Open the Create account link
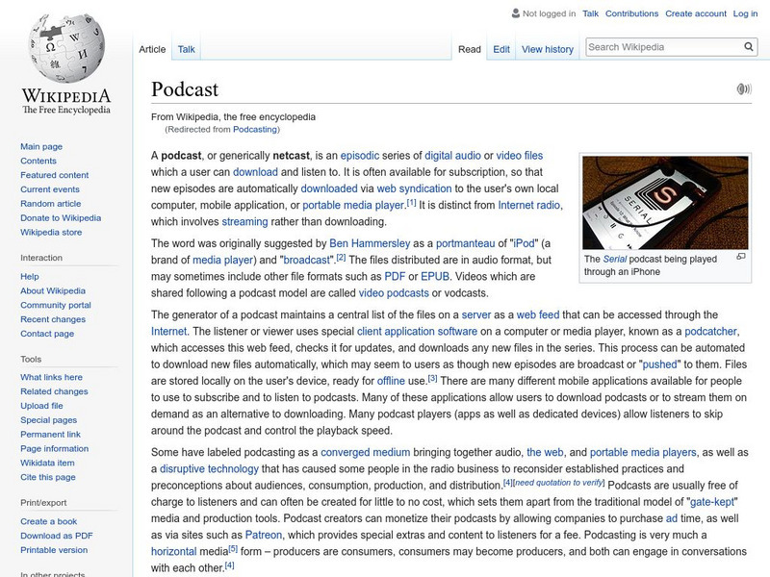This screenshot has height=577, width=770. click(x=695, y=13)
